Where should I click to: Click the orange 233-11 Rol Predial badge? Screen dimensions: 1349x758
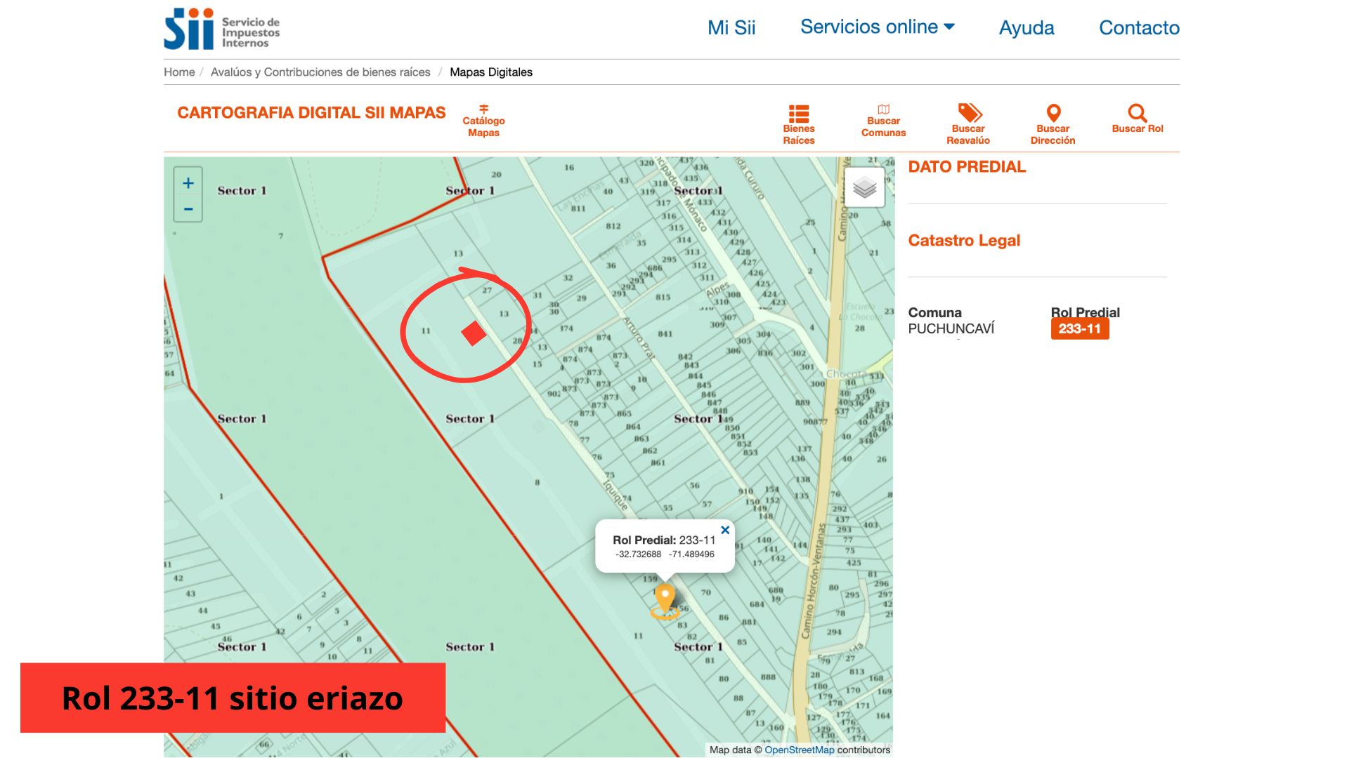pos(1079,328)
